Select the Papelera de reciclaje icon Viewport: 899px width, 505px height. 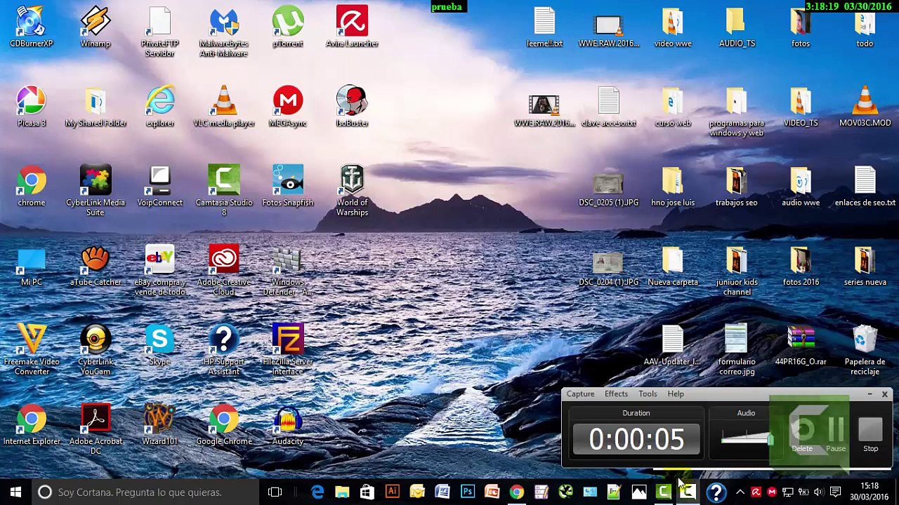[865, 349]
